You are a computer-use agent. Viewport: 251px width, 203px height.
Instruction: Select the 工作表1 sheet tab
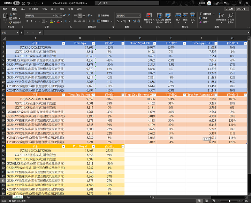pos(18,197)
